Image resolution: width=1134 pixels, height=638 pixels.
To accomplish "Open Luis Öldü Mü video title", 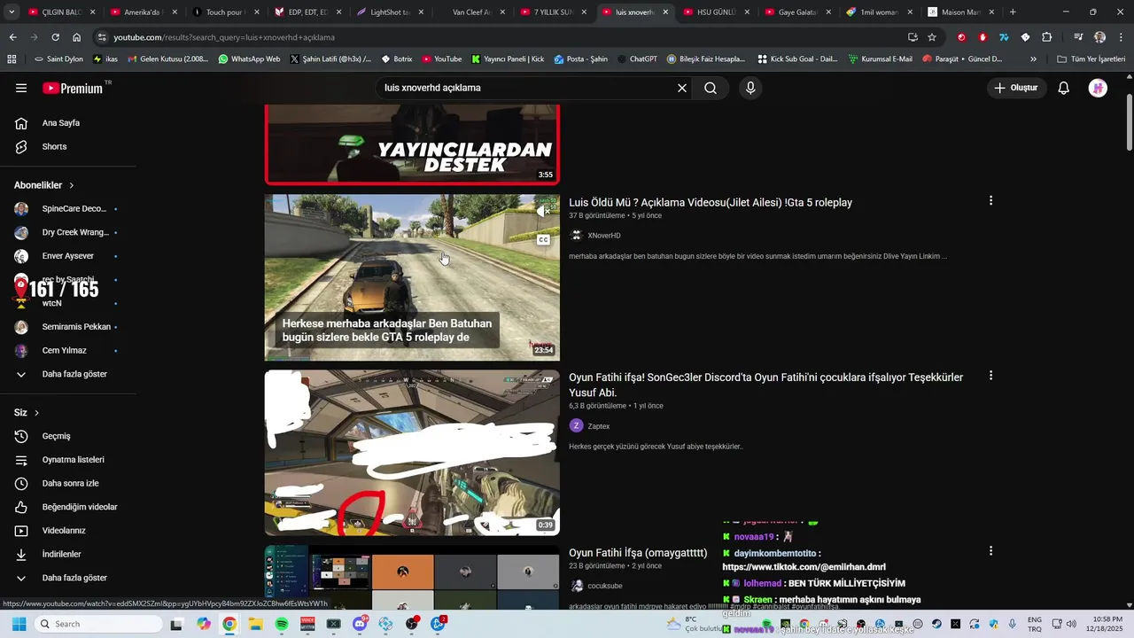I will [x=711, y=203].
